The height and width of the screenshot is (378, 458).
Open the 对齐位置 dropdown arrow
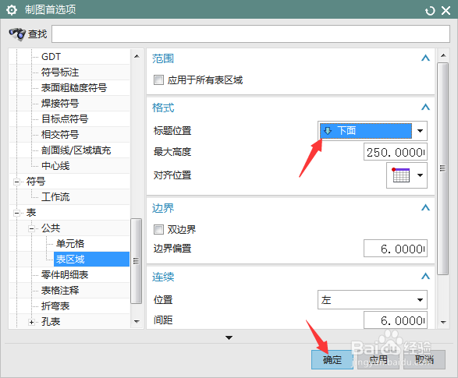tap(420, 175)
